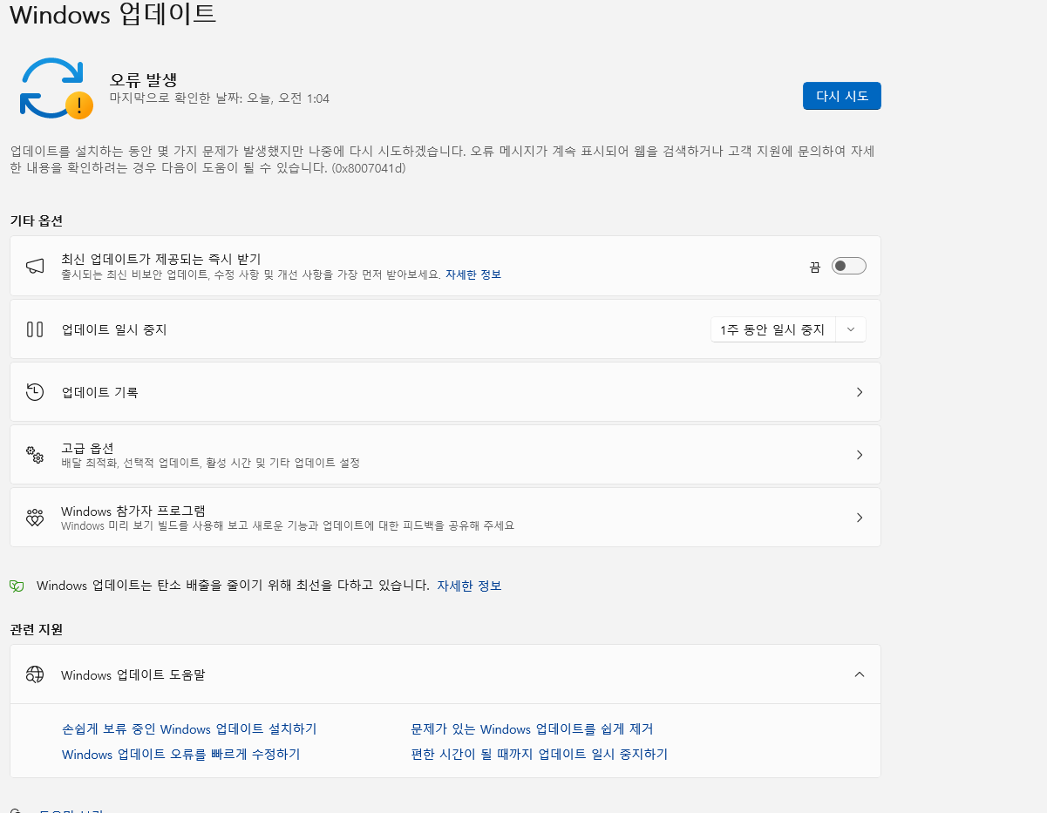Open 편한 시간이 될 때까지 업데이트 일시 중지하기 link
Image resolution: width=1047 pixels, height=813 pixels.
click(539, 755)
